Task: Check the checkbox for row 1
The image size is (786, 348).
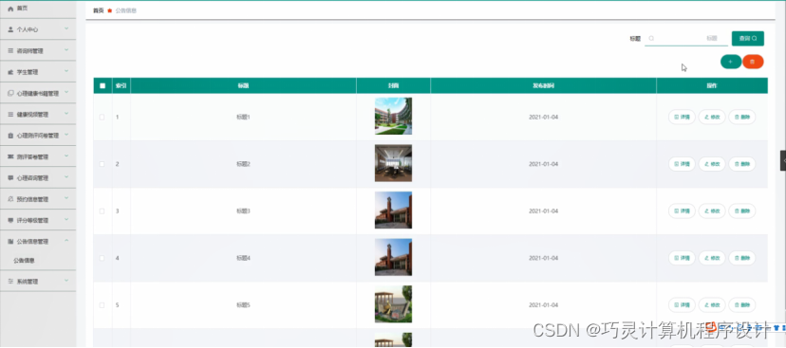Action: (x=103, y=118)
